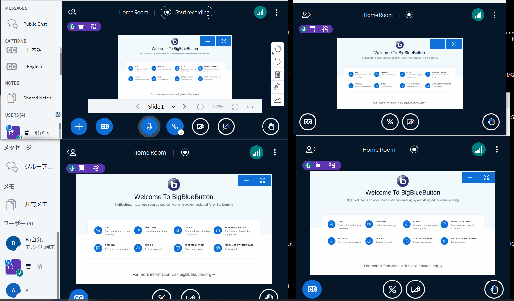Make the top-left presentation fullscreen

(224, 41)
